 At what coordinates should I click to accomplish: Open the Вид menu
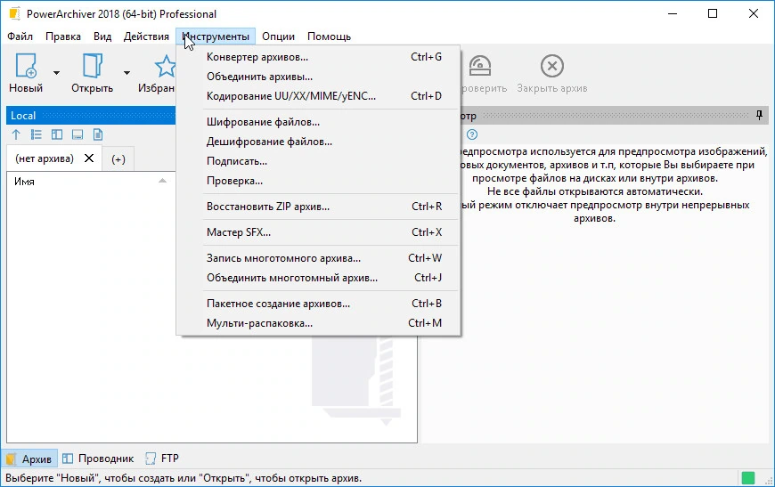tap(102, 37)
